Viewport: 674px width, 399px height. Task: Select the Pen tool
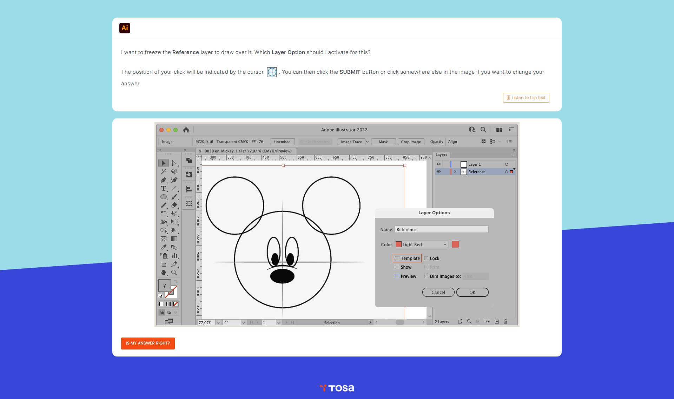pos(163,180)
